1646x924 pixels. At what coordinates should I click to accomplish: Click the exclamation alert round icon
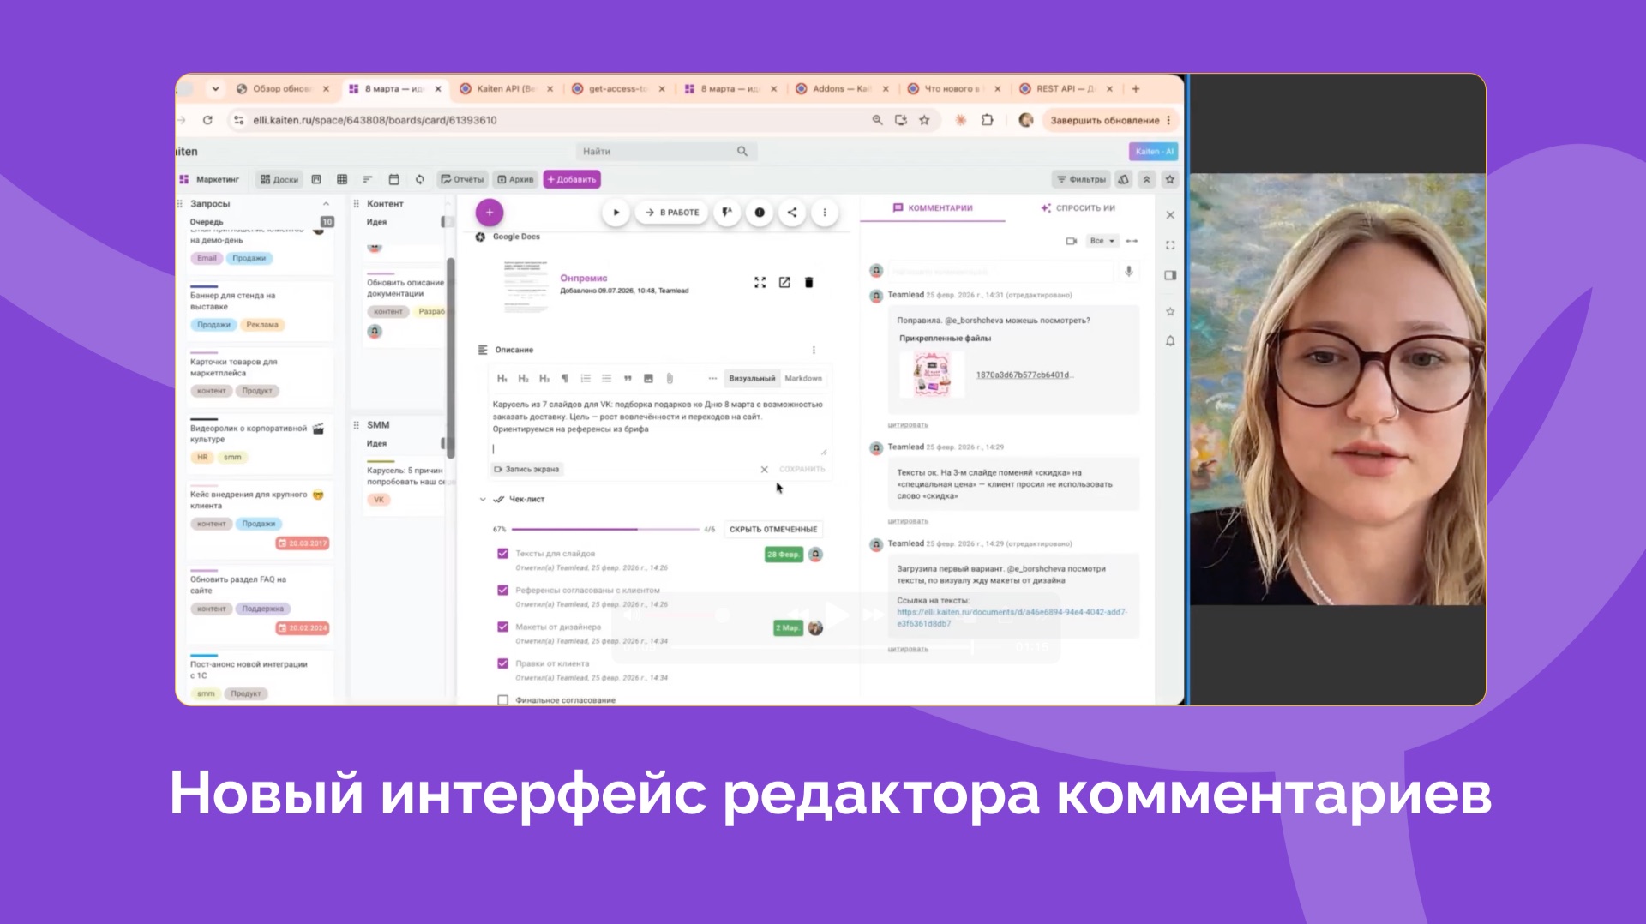pyautogui.click(x=760, y=213)
